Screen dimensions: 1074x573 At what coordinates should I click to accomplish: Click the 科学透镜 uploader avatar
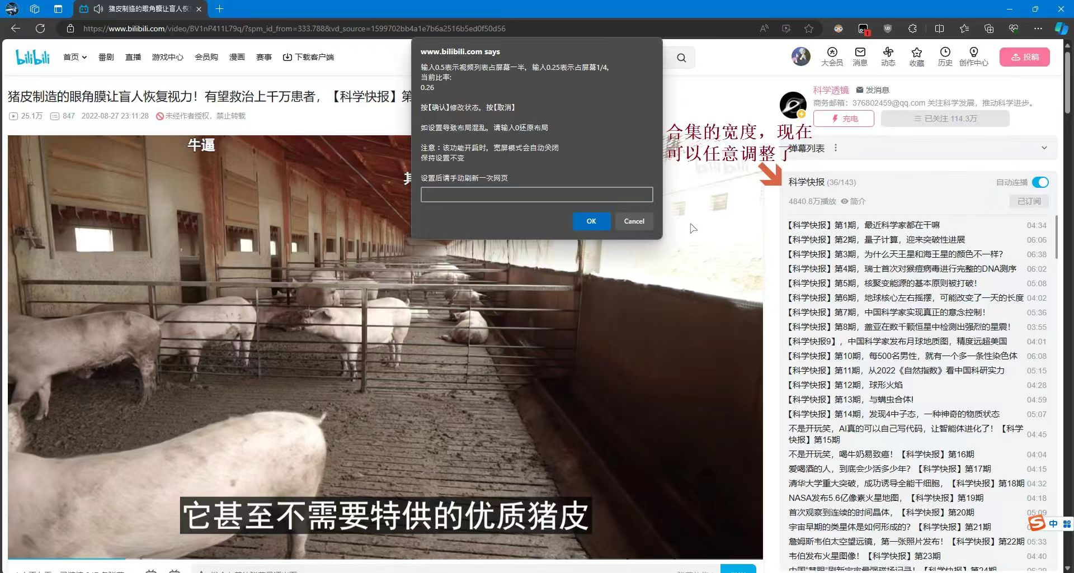[793, 105]
